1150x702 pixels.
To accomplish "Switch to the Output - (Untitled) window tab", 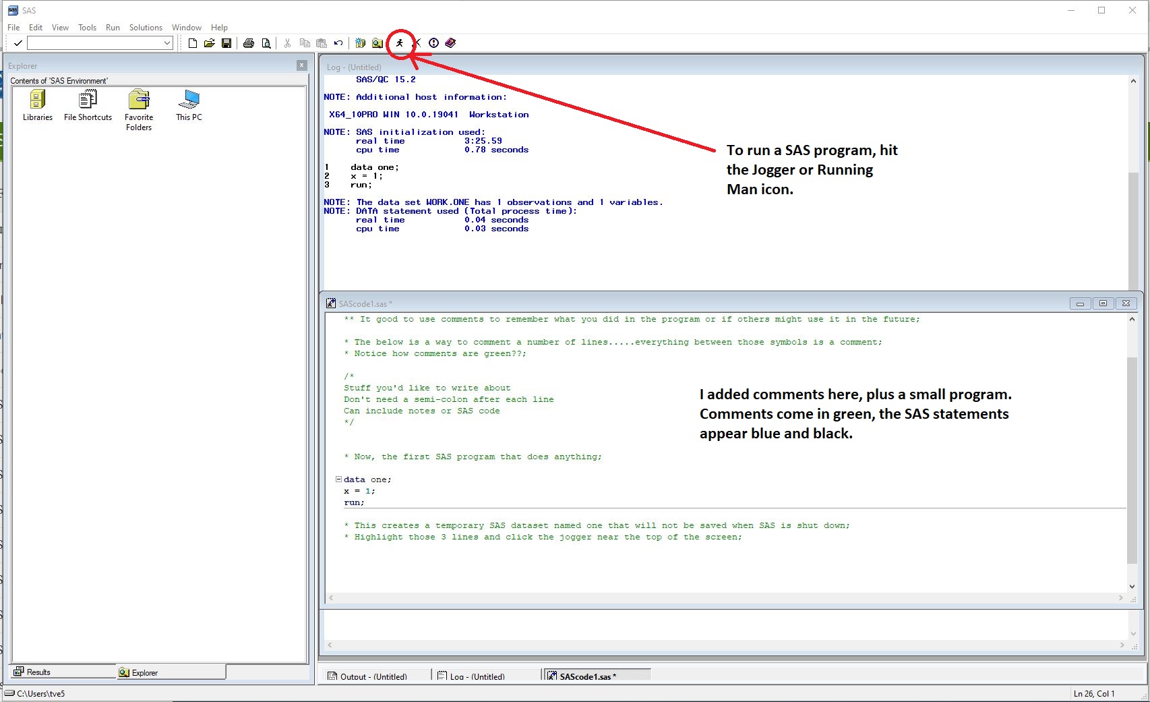I will [373, 676].
